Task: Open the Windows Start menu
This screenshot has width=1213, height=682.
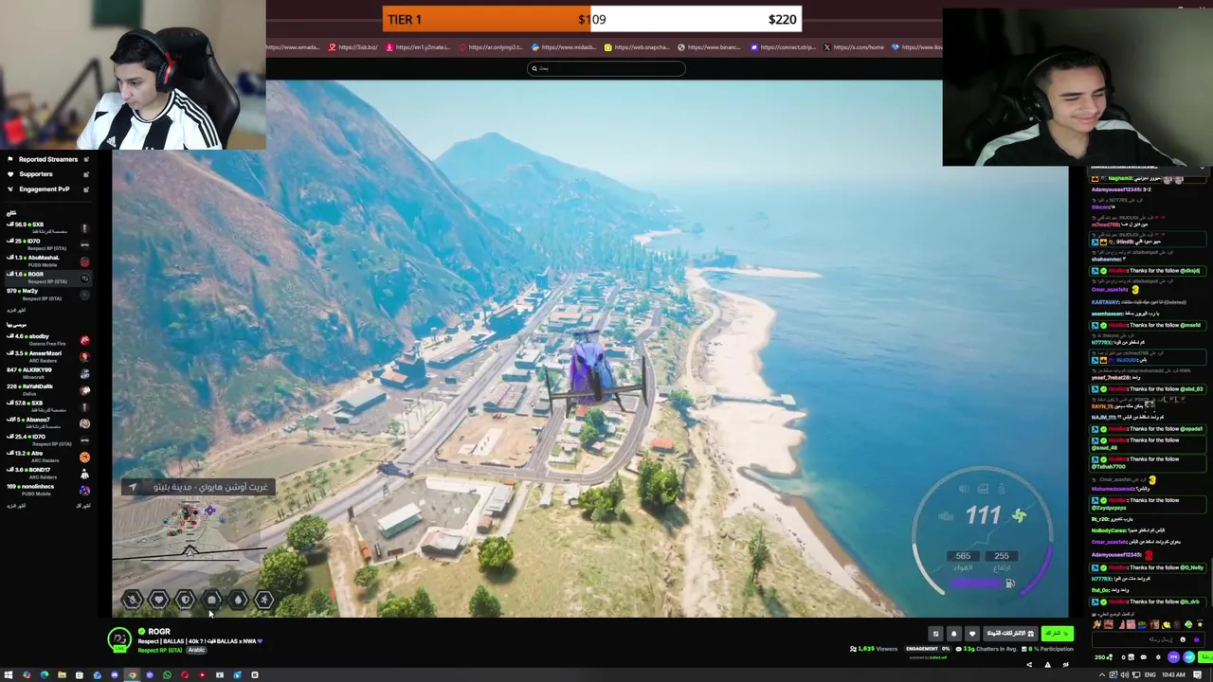Action: coord(9,674)
